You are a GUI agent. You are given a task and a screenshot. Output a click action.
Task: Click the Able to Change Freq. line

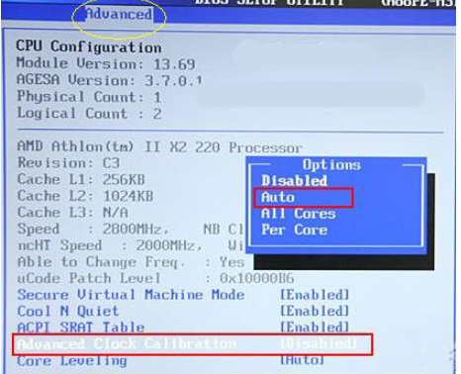coord(131,262)
